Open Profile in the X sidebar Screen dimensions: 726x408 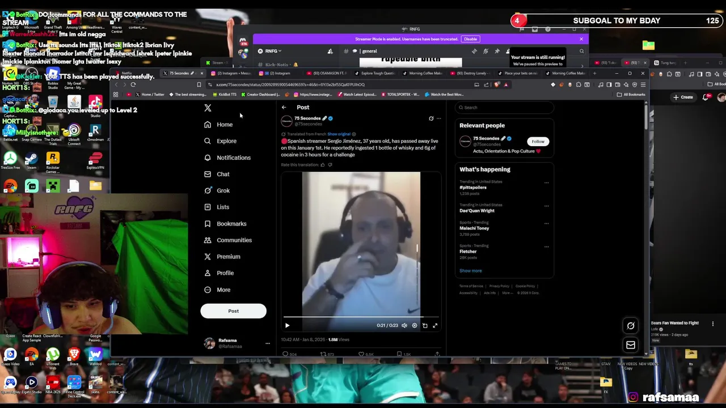(219, 273)
